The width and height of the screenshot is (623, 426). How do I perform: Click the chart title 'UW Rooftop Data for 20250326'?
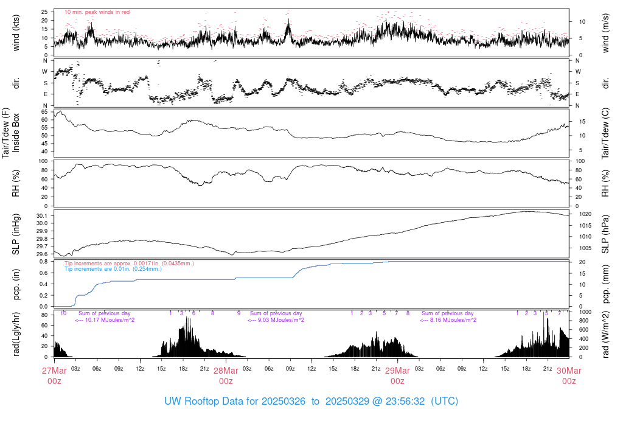click(x=235, y=401)
